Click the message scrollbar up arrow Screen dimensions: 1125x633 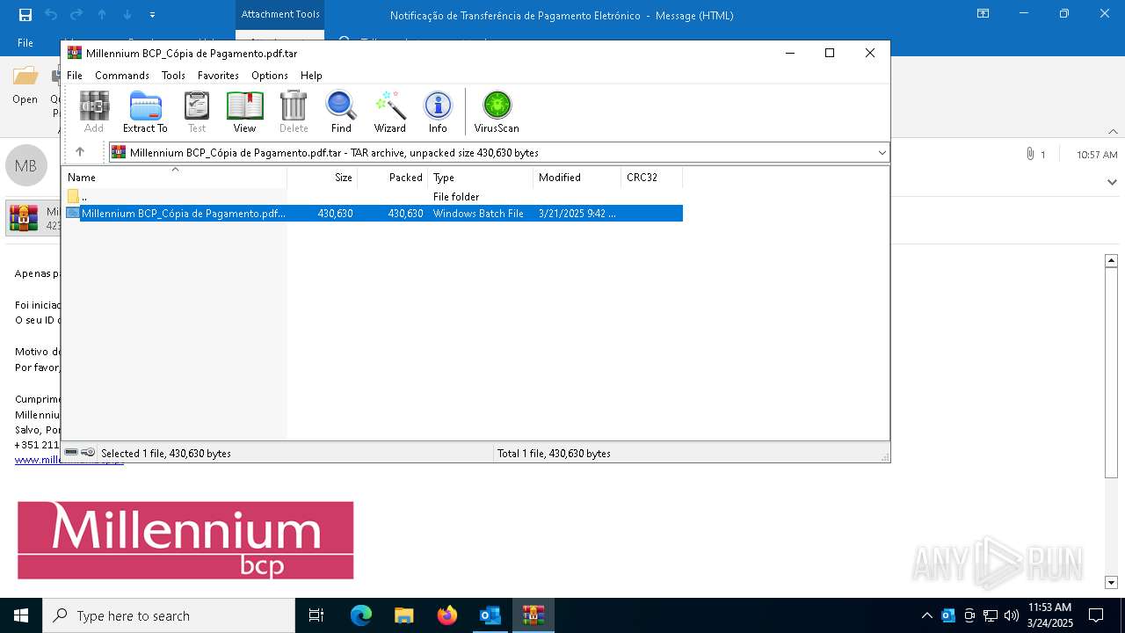(1111, 260)
